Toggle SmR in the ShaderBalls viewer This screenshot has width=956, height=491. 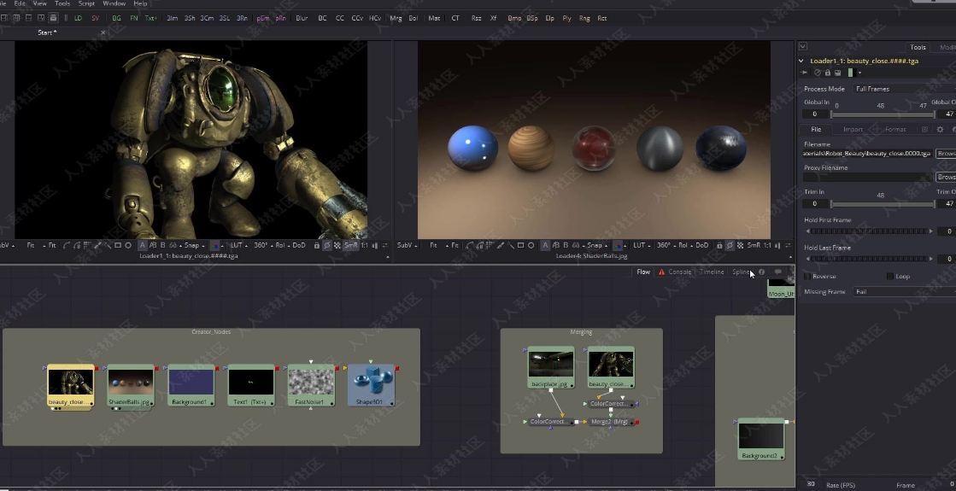(x=754, y=246)
